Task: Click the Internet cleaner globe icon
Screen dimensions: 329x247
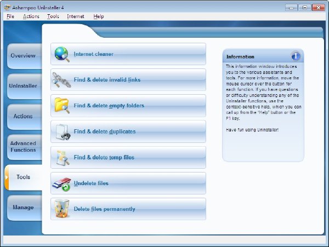Action: (62, 54)
